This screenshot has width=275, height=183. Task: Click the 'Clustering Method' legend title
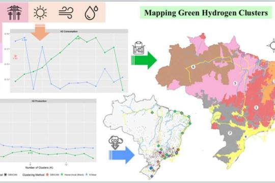point(33,174)
